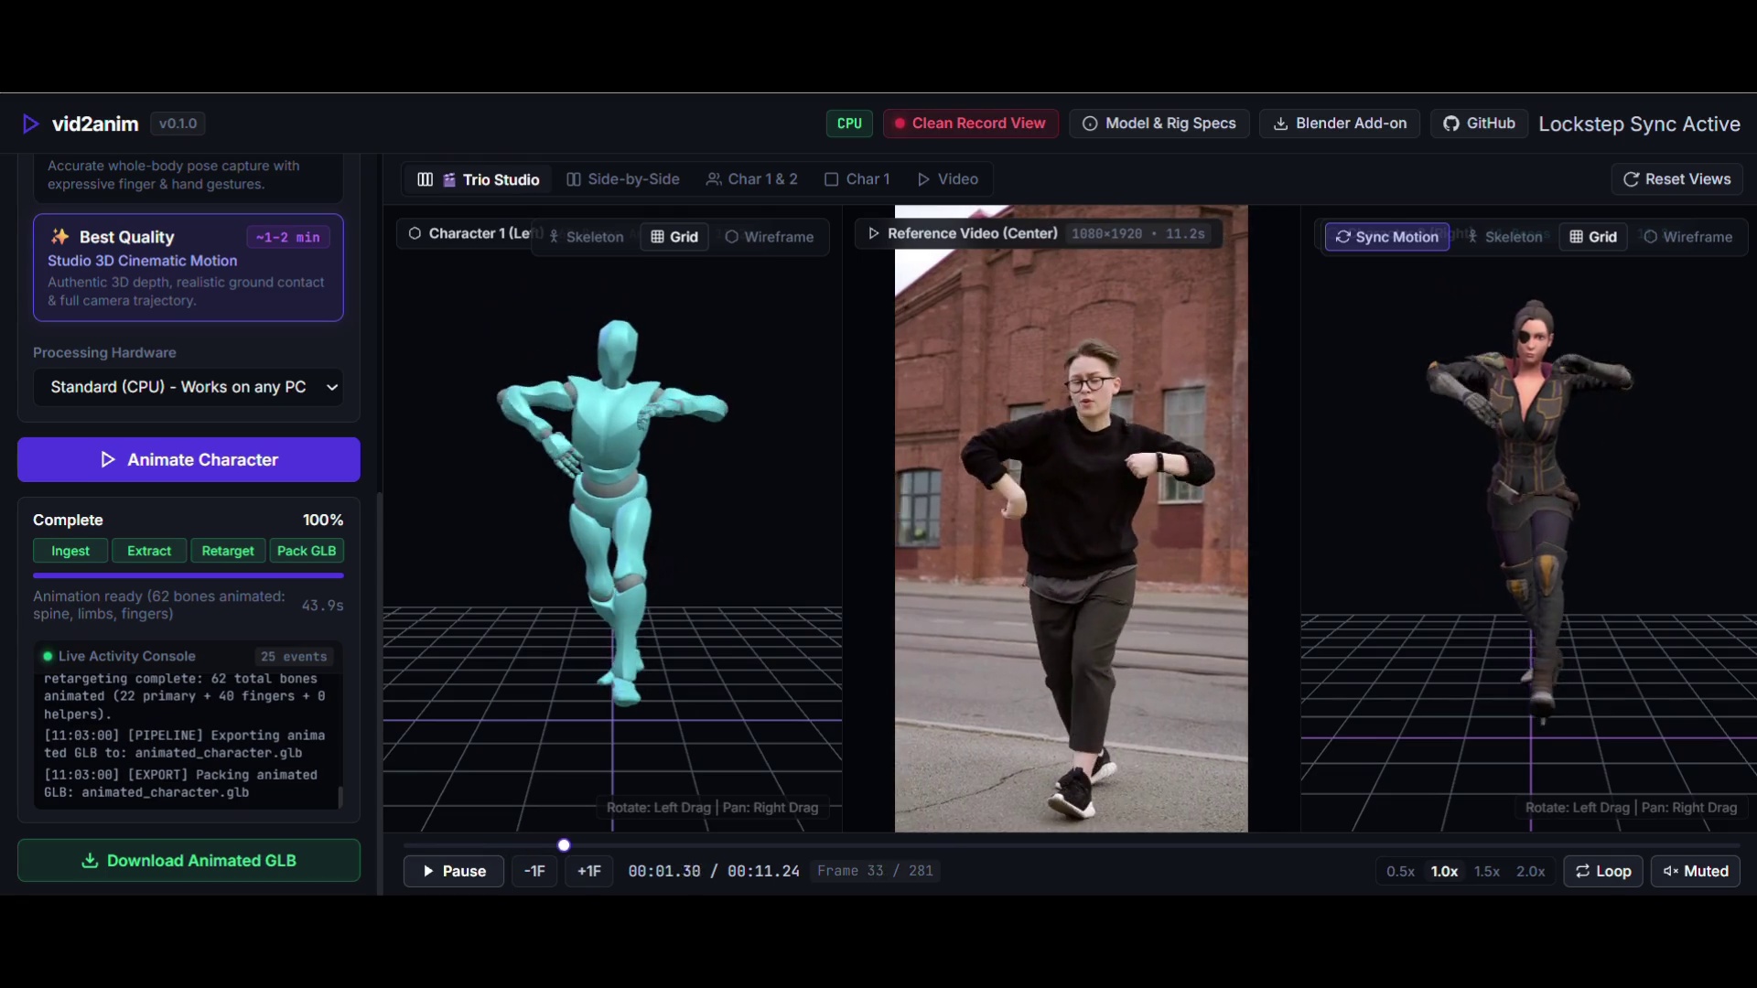The image size is (1757, 988).
Task: Open the Processing Hardware dropdown
Action: click(x=189, y=387)
